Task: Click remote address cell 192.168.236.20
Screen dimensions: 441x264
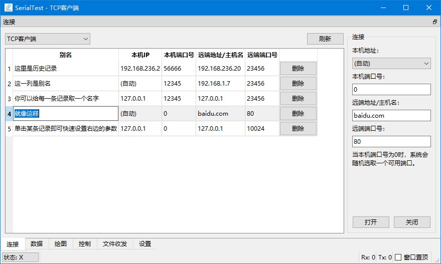Action: (221, 69)
